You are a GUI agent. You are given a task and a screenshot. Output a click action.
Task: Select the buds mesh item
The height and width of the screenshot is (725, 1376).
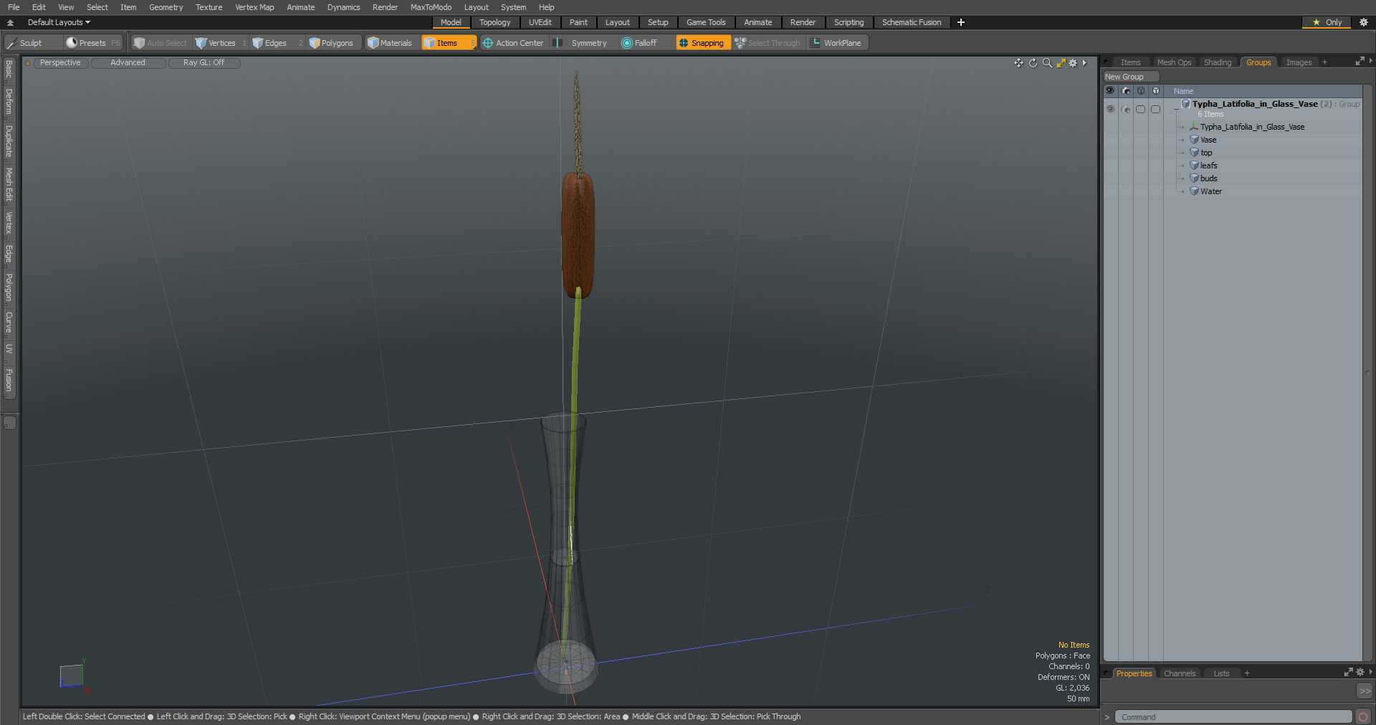coord(1209,178)
